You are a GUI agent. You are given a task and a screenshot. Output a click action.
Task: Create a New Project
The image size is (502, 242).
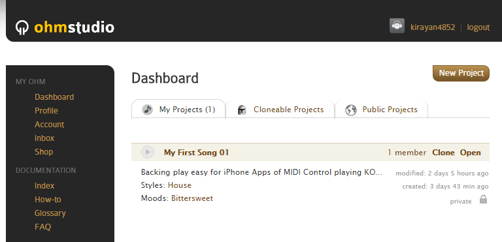[461, 73]
